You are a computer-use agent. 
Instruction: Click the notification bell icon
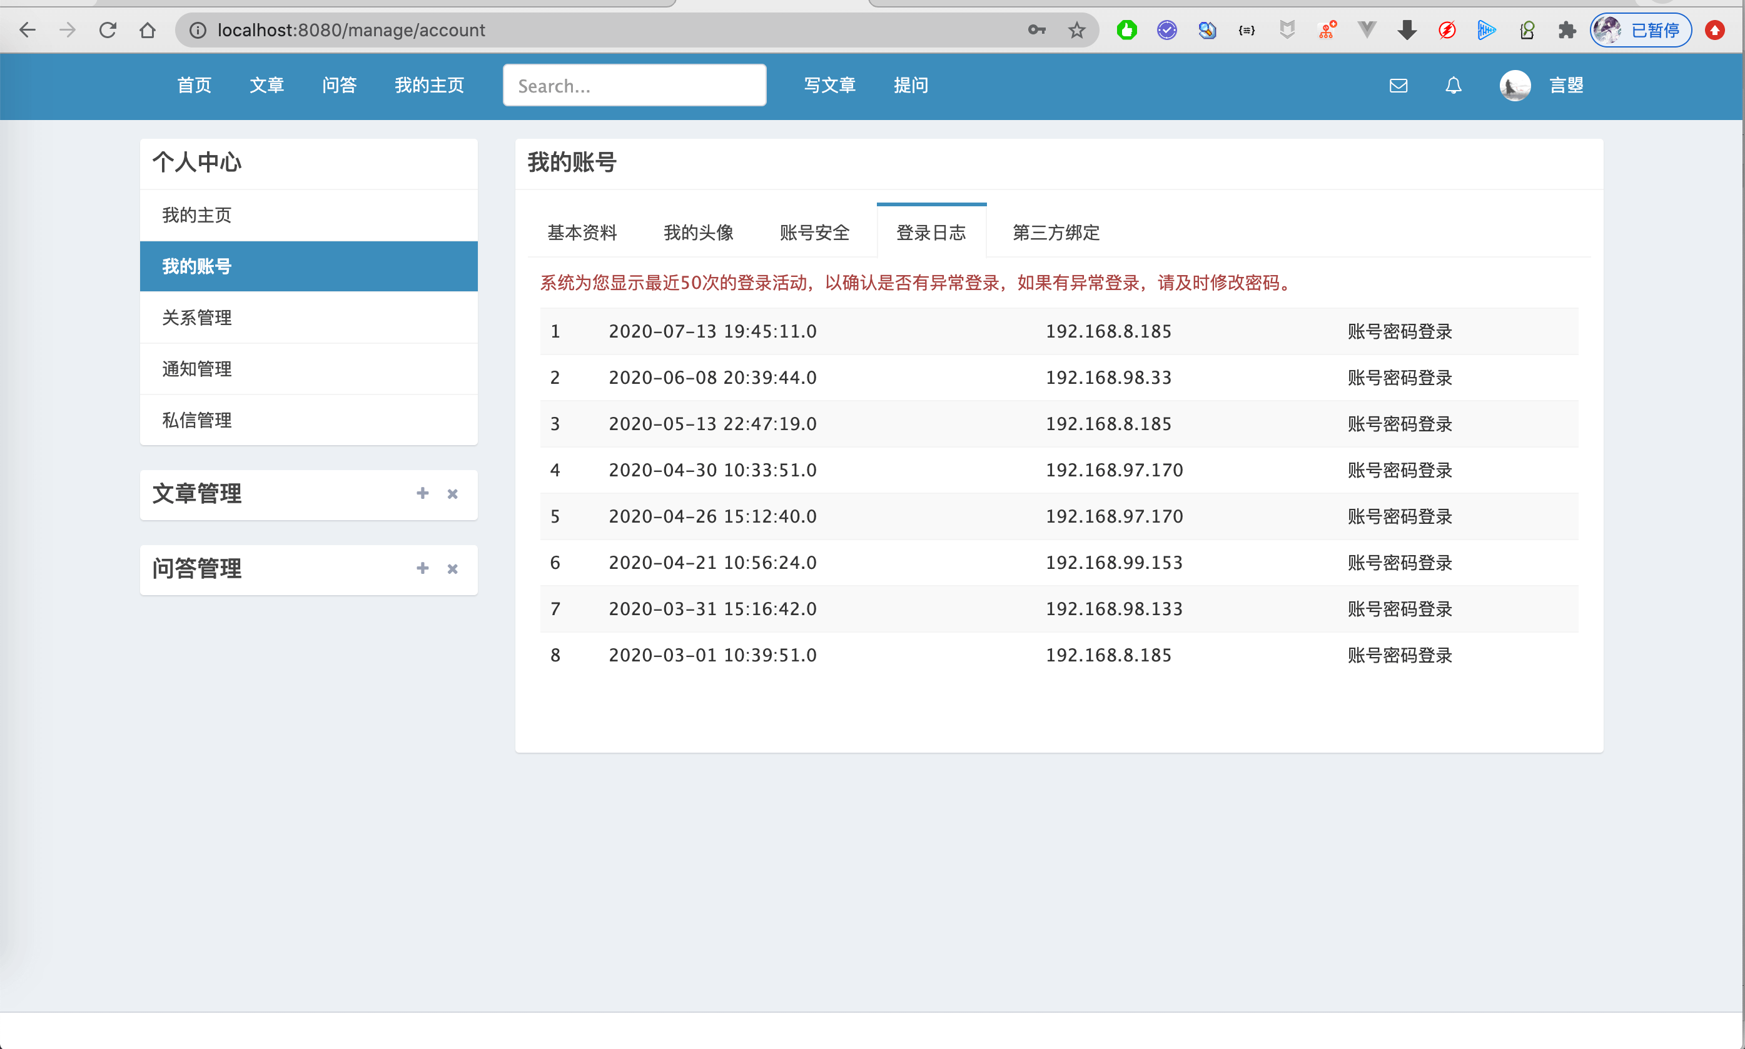pos(1453,86)
